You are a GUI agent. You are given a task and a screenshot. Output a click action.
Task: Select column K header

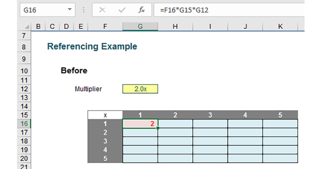point(280,27)
